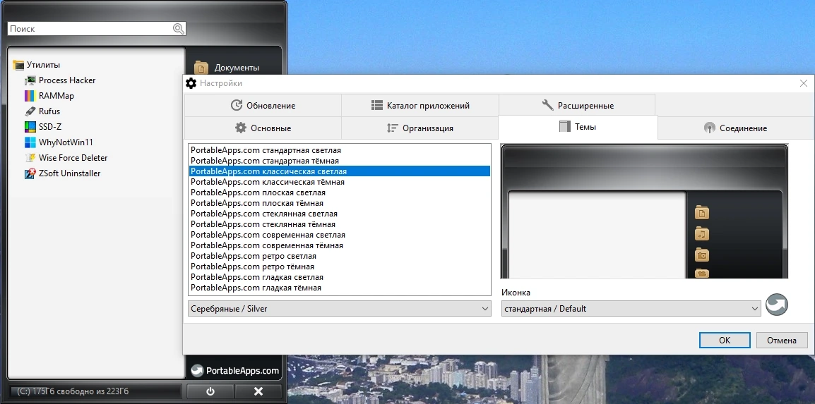815x404 pixels.
Task: Switch to the Расширенные tab
Action: (577, 105)
